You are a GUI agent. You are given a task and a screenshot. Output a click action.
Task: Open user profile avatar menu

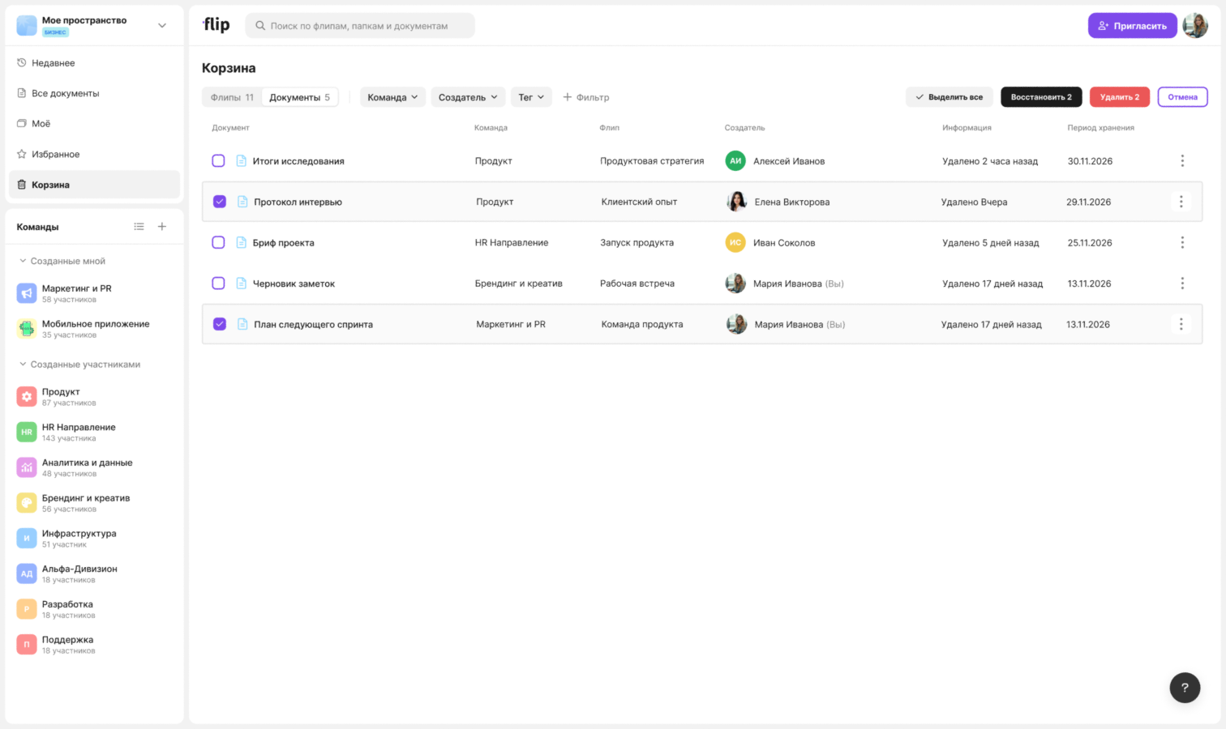(1195, 26)
